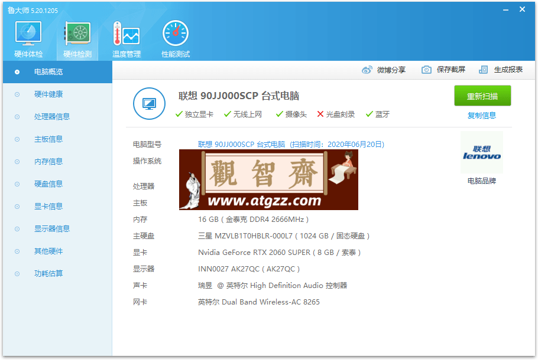Click 微博分享 text label
This screenshot has height=360, width=538.
(391, 70)
